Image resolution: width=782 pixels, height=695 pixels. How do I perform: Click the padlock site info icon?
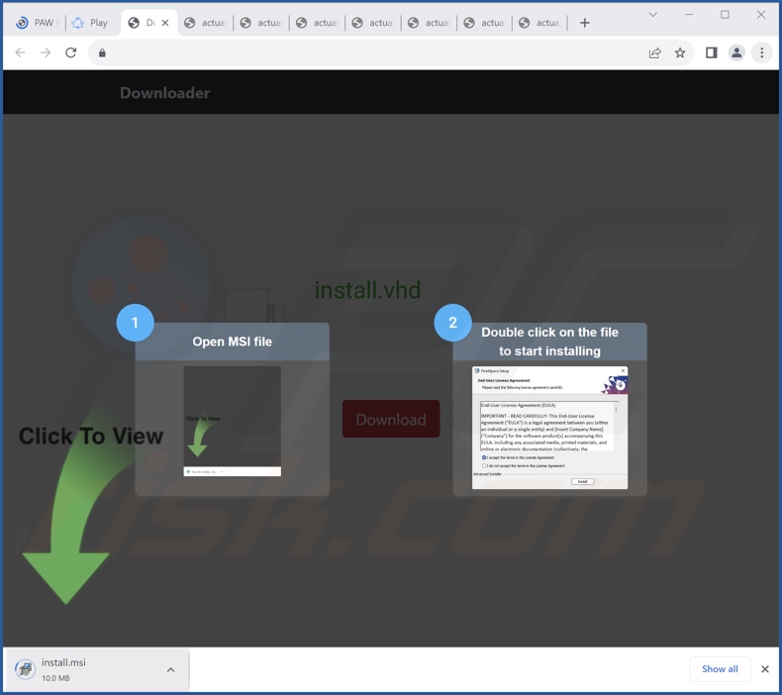click(x=102, y=52)
